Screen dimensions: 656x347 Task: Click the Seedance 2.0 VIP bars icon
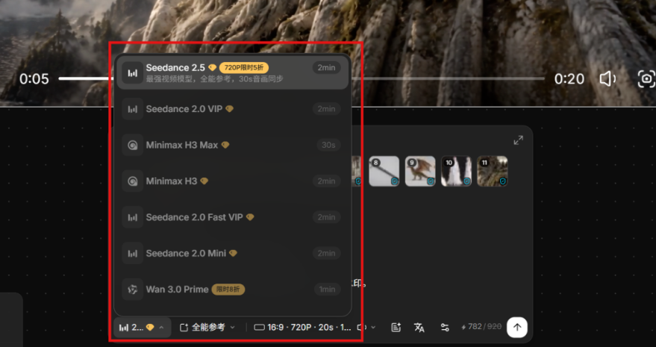pyautogui.click(x=133, y=109)
